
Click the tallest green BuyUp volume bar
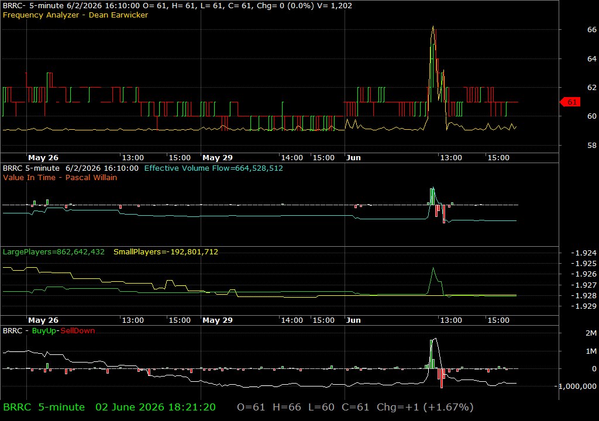click(432, 354)
